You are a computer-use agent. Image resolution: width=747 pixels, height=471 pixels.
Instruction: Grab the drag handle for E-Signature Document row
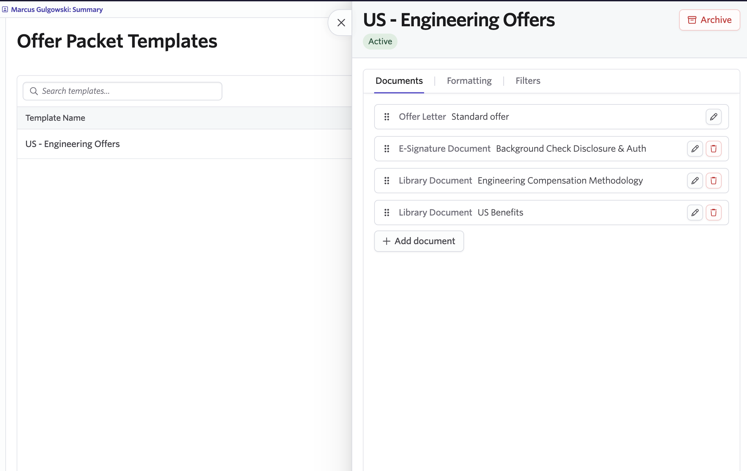pos(386,149)
